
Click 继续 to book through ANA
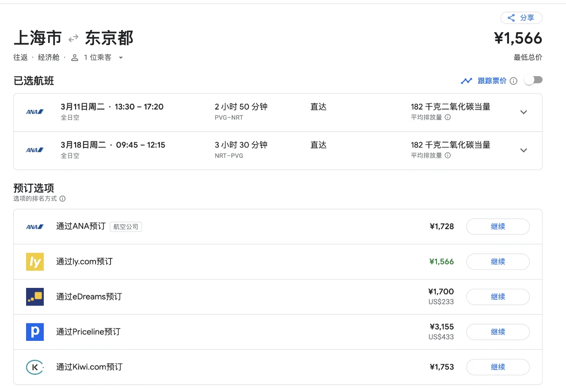[498, 226]
